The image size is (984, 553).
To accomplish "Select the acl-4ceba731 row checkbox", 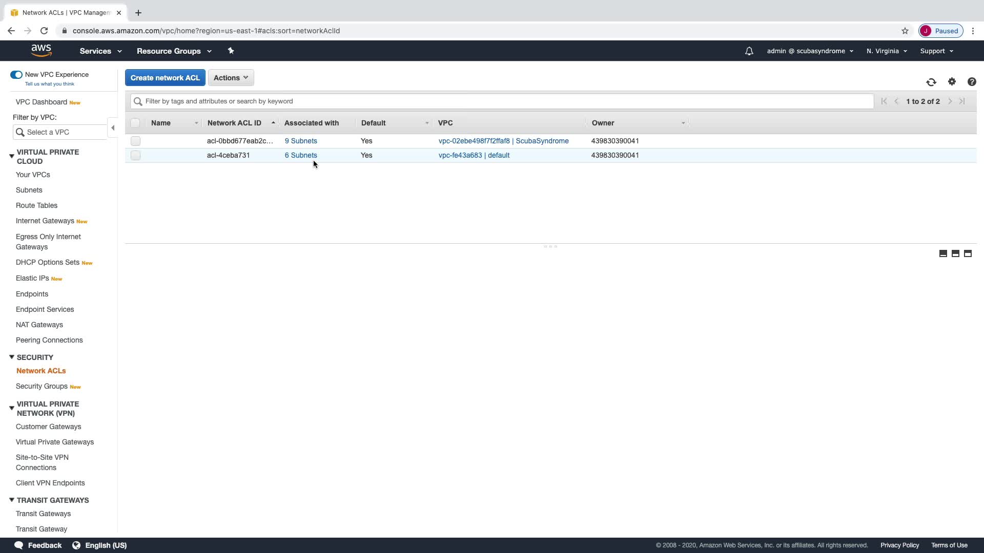I will click(135, 155).
